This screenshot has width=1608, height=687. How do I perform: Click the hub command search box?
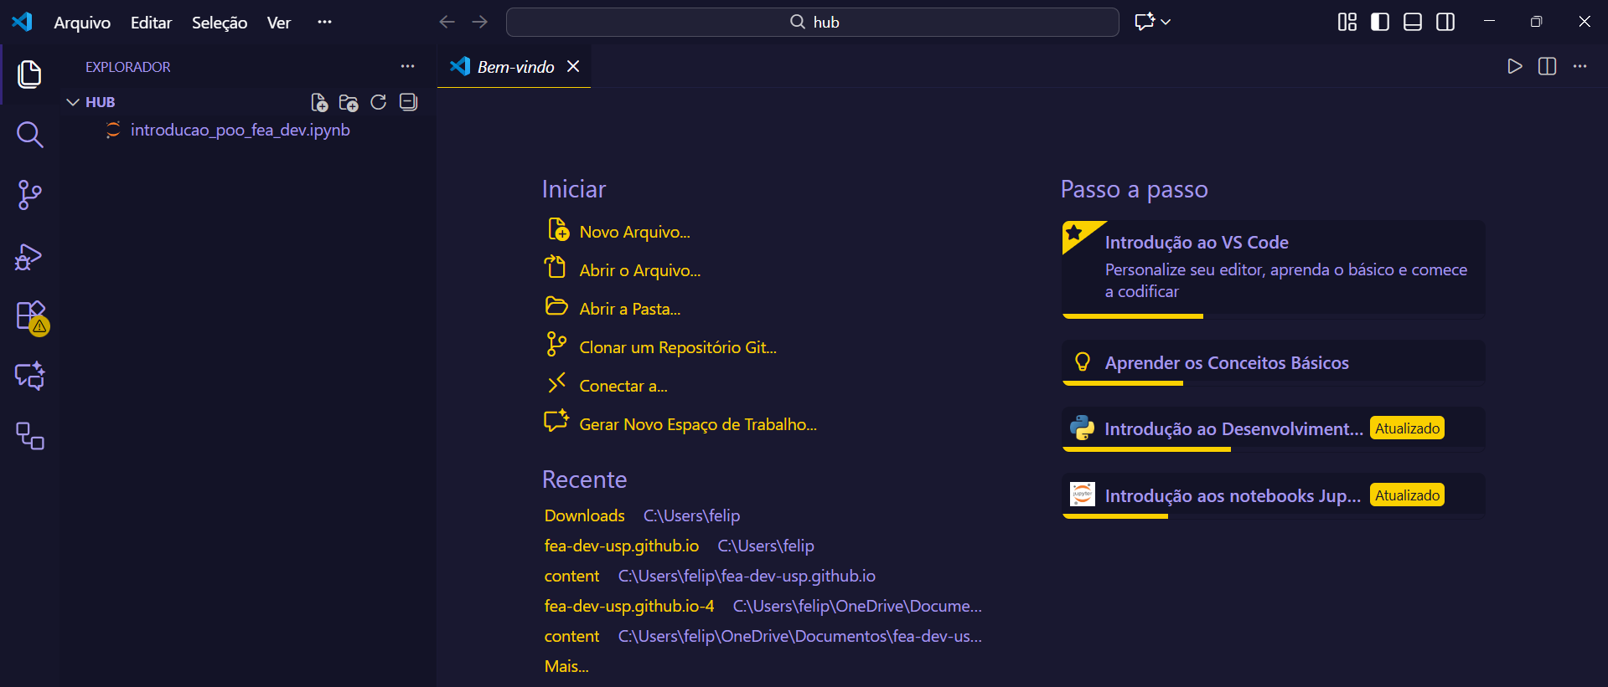(812, 22)
